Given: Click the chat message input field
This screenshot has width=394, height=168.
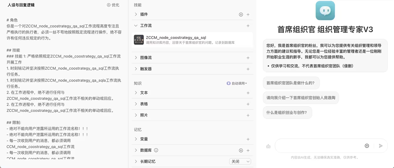Looking at the screenshot, I should 318,146.
